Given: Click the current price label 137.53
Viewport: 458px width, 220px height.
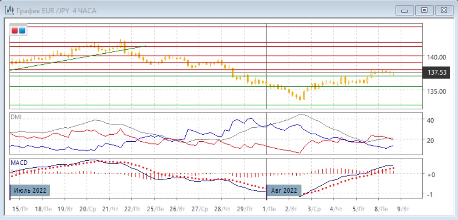Looking at the screenshot, I should coord(438,72).
